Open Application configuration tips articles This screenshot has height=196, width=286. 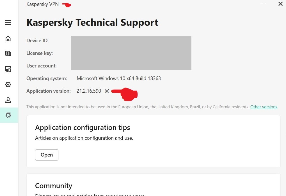tap(47, 155)
